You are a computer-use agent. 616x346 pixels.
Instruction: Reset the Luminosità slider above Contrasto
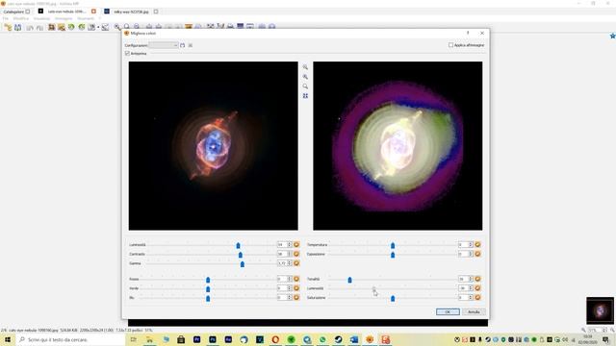click(296, 244)
